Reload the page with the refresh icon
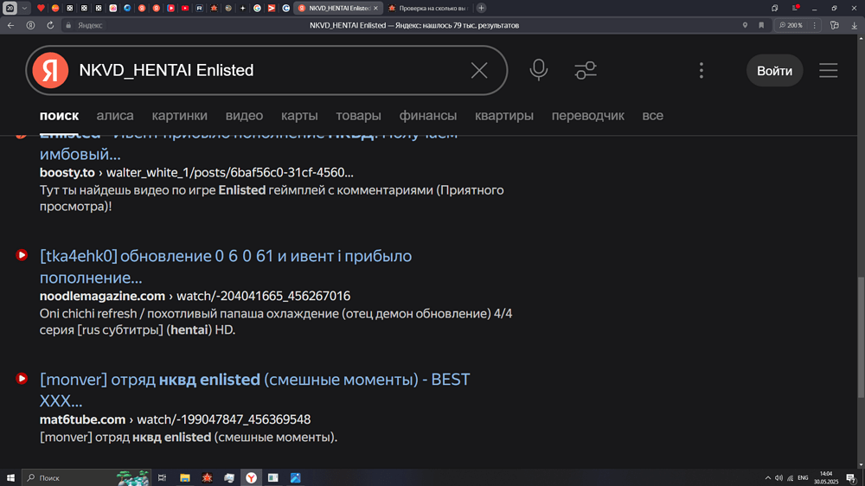This screenshot has height=486, width=865. point(50,25)
